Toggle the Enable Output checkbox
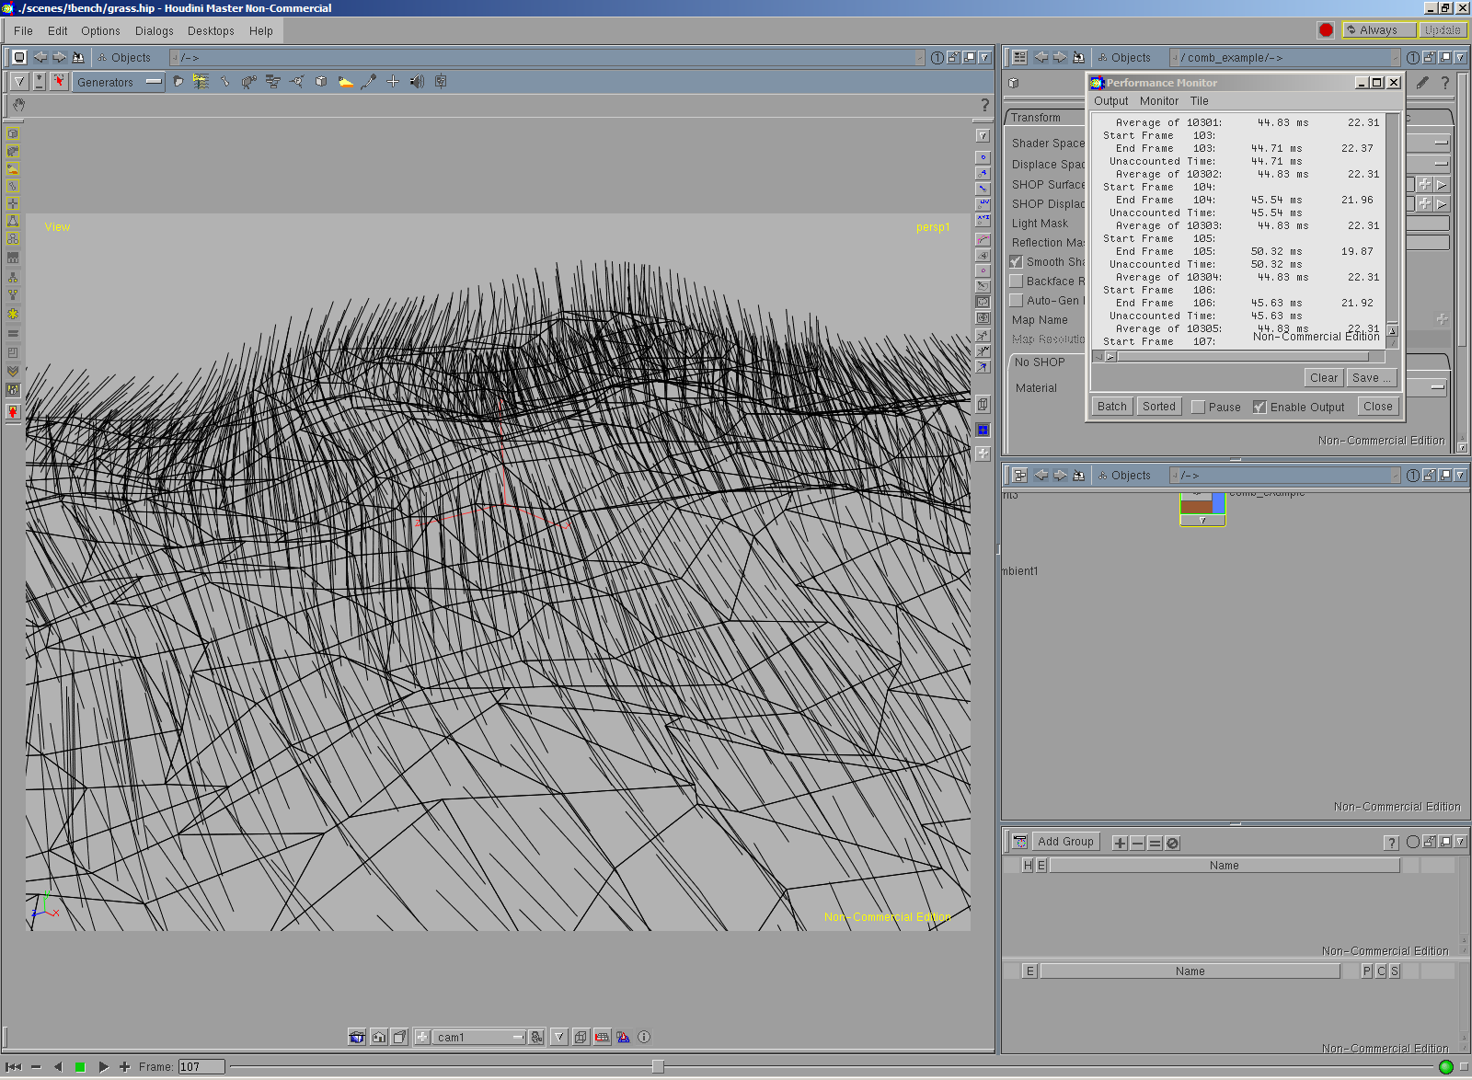This screenshot has width=1472, height=1080. 1259,407
